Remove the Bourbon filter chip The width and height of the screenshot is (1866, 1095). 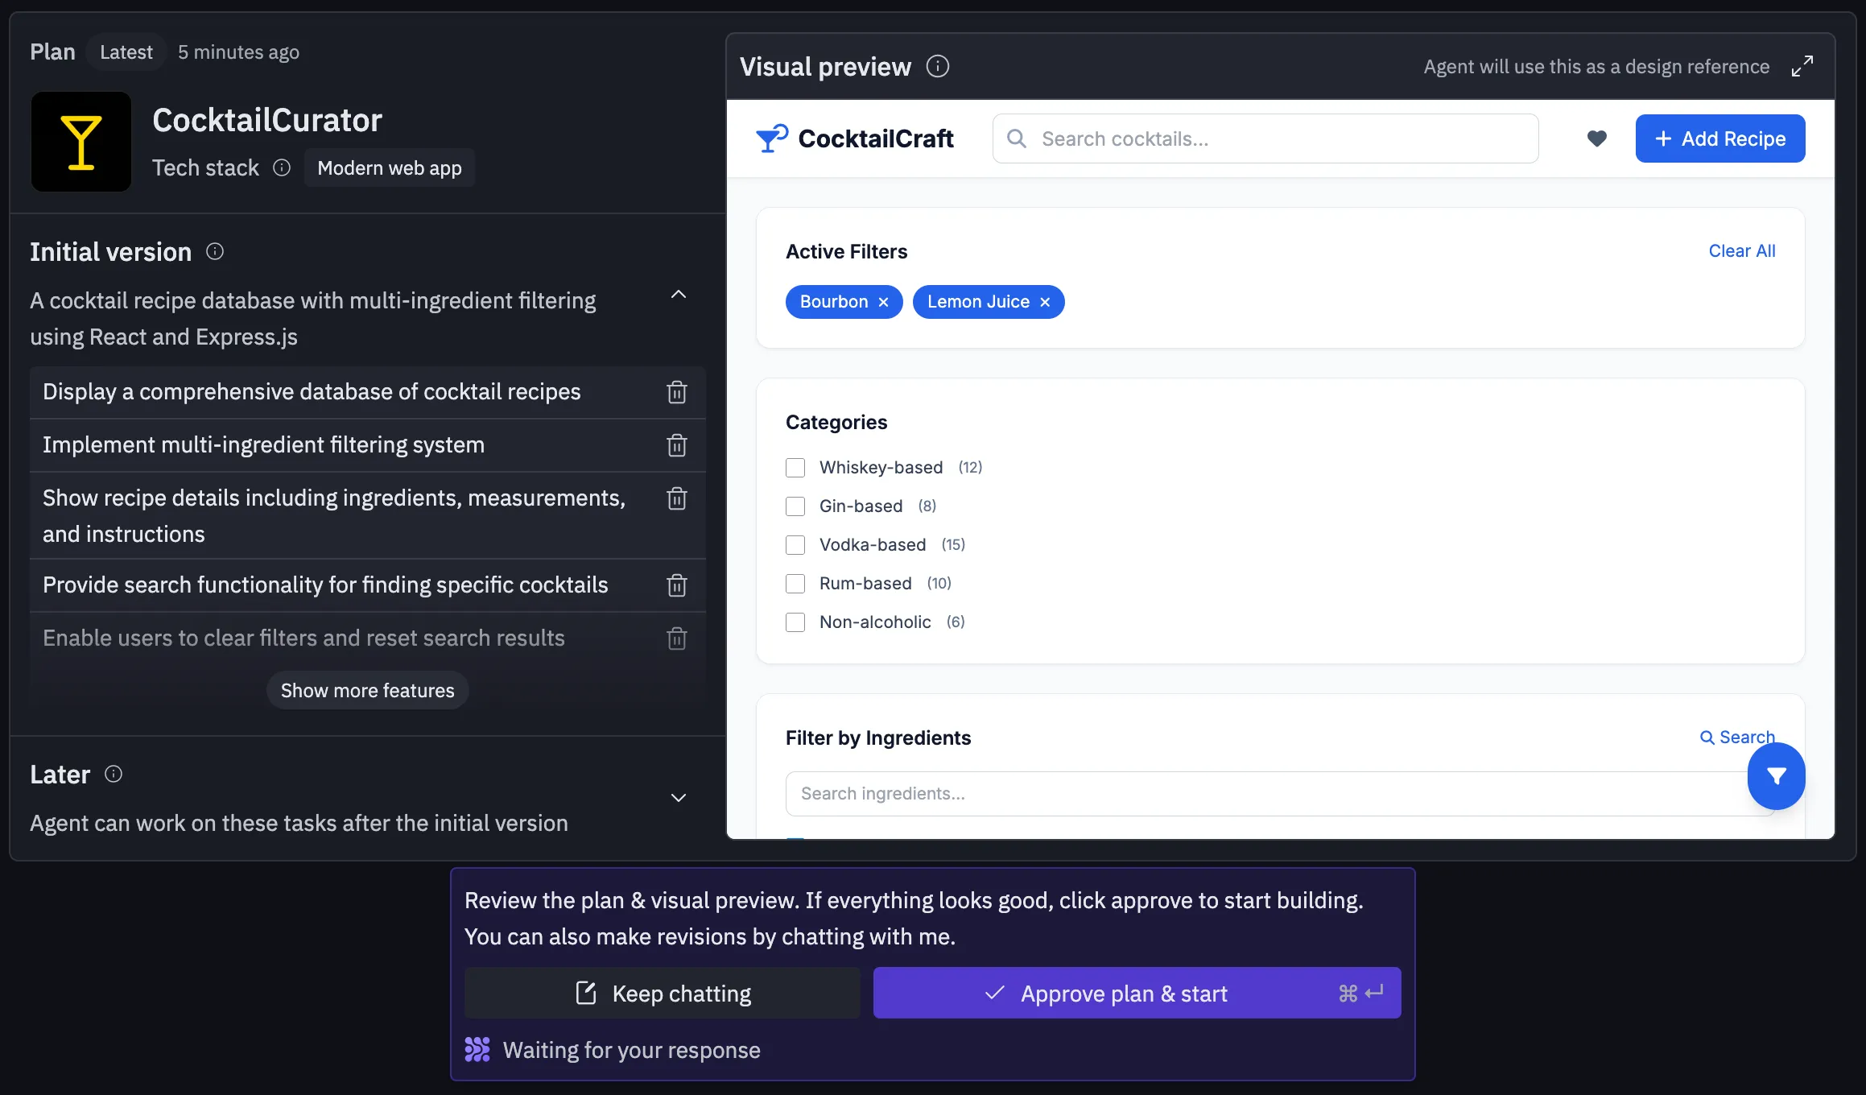point(883,302)
